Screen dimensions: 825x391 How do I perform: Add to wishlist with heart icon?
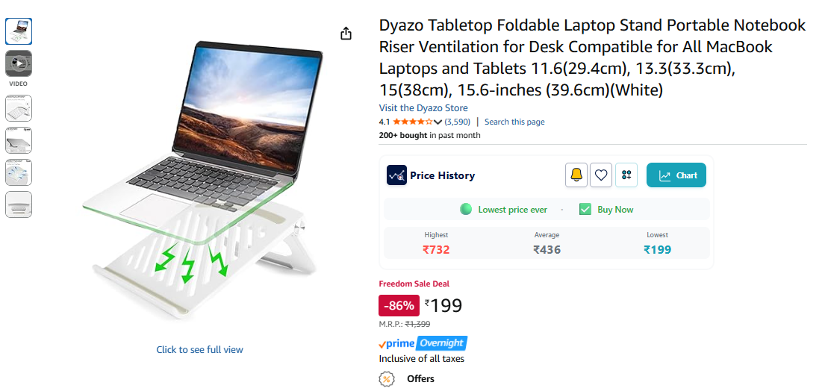pos(601,175)
